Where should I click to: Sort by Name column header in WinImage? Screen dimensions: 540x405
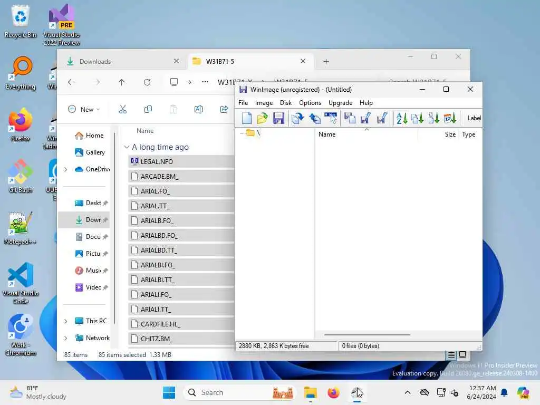click(367, 134)
